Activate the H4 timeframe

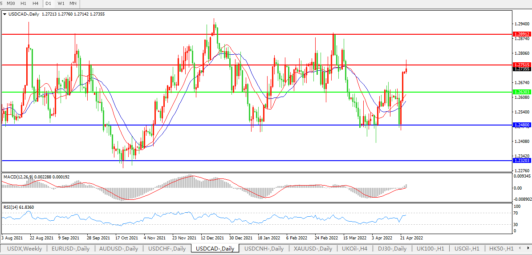point(36,4)
